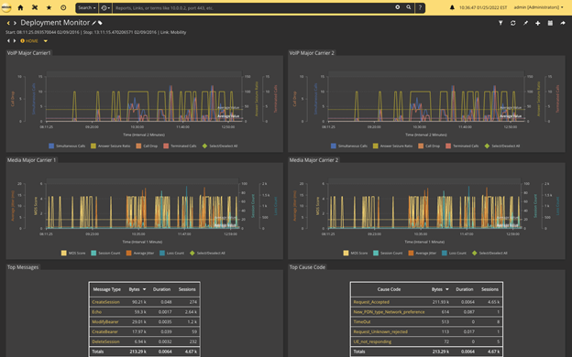Toggle Call Drop series in VoIP Major Carrier1
This screenshot has height=357, width=572.
tap(147, 146)
